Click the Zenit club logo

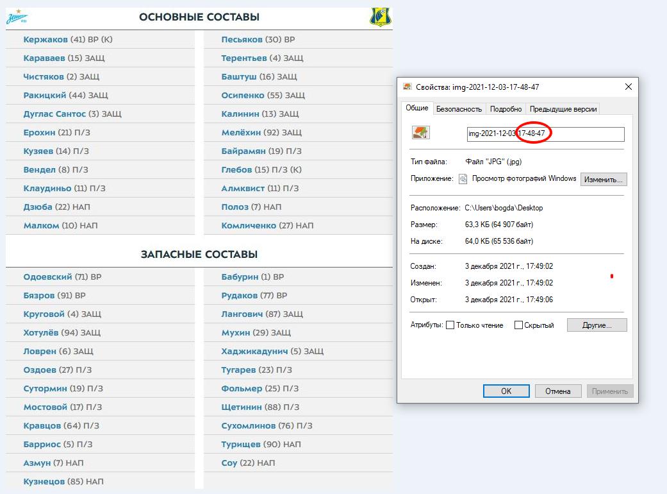point(17,17)
